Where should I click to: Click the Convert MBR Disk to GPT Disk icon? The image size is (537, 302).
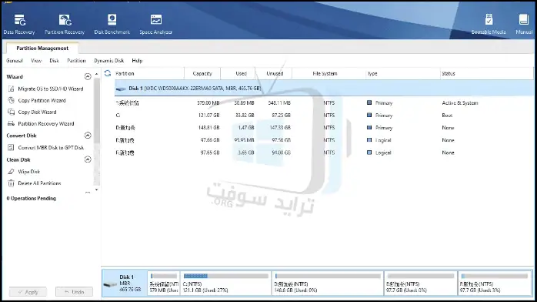click(x=11, y=147)
